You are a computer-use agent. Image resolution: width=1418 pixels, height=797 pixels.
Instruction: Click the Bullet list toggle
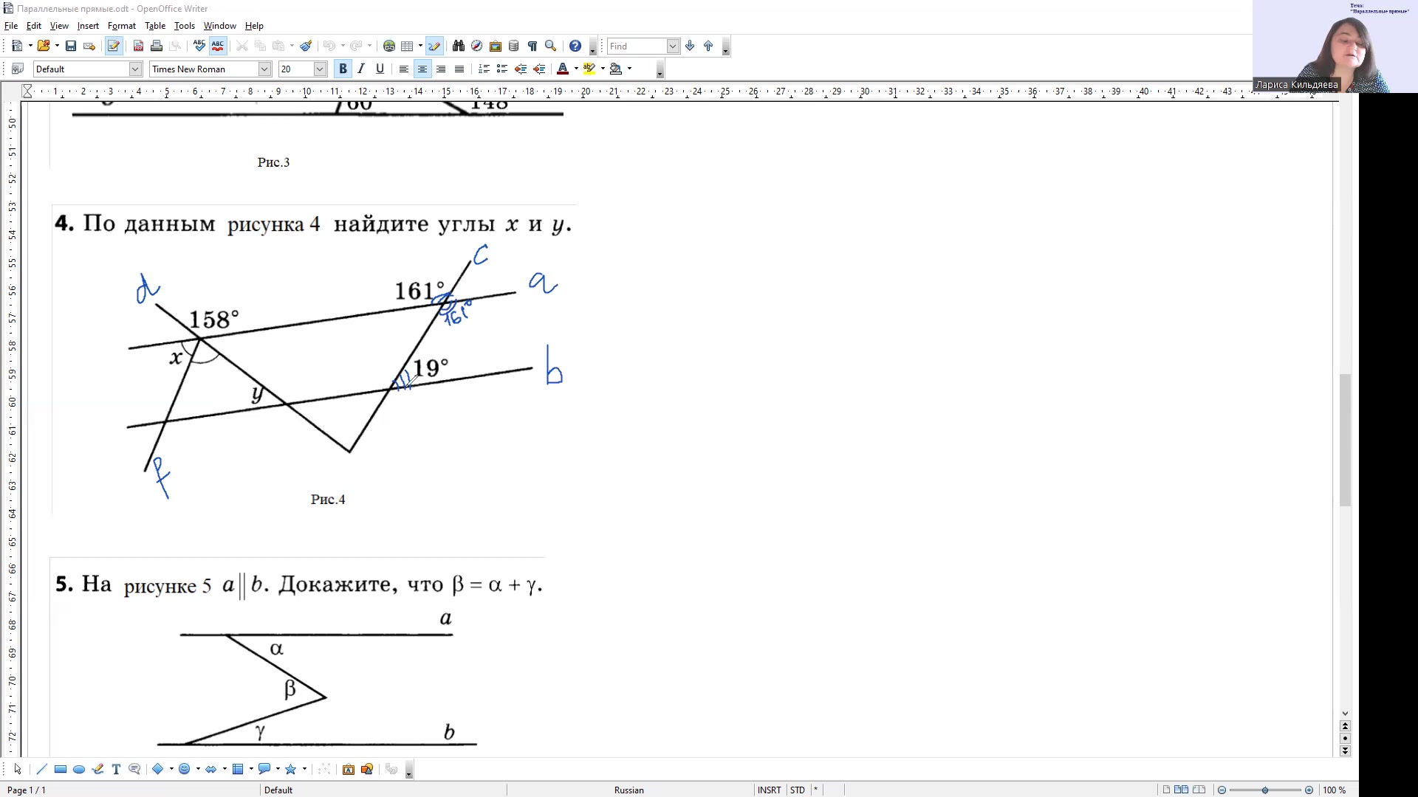tap(504, 68)
